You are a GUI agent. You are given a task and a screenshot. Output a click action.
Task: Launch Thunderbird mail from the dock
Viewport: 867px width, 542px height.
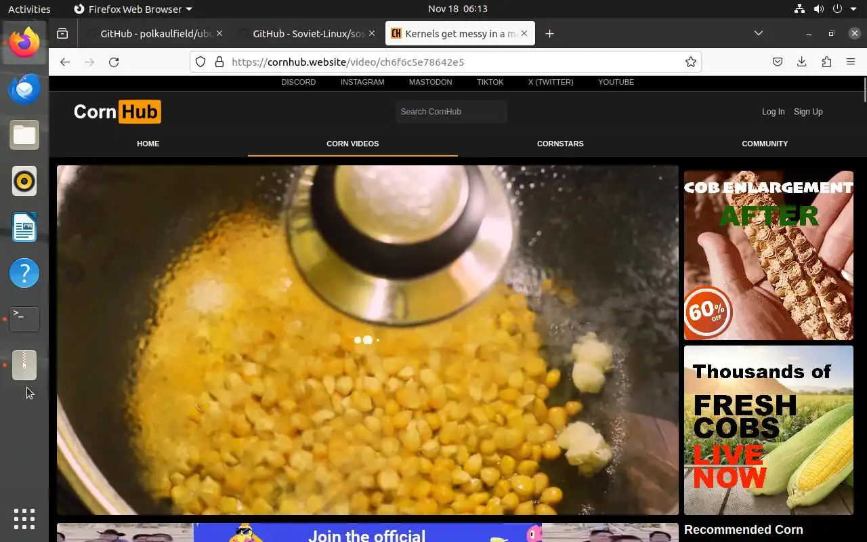click(24, 89)
